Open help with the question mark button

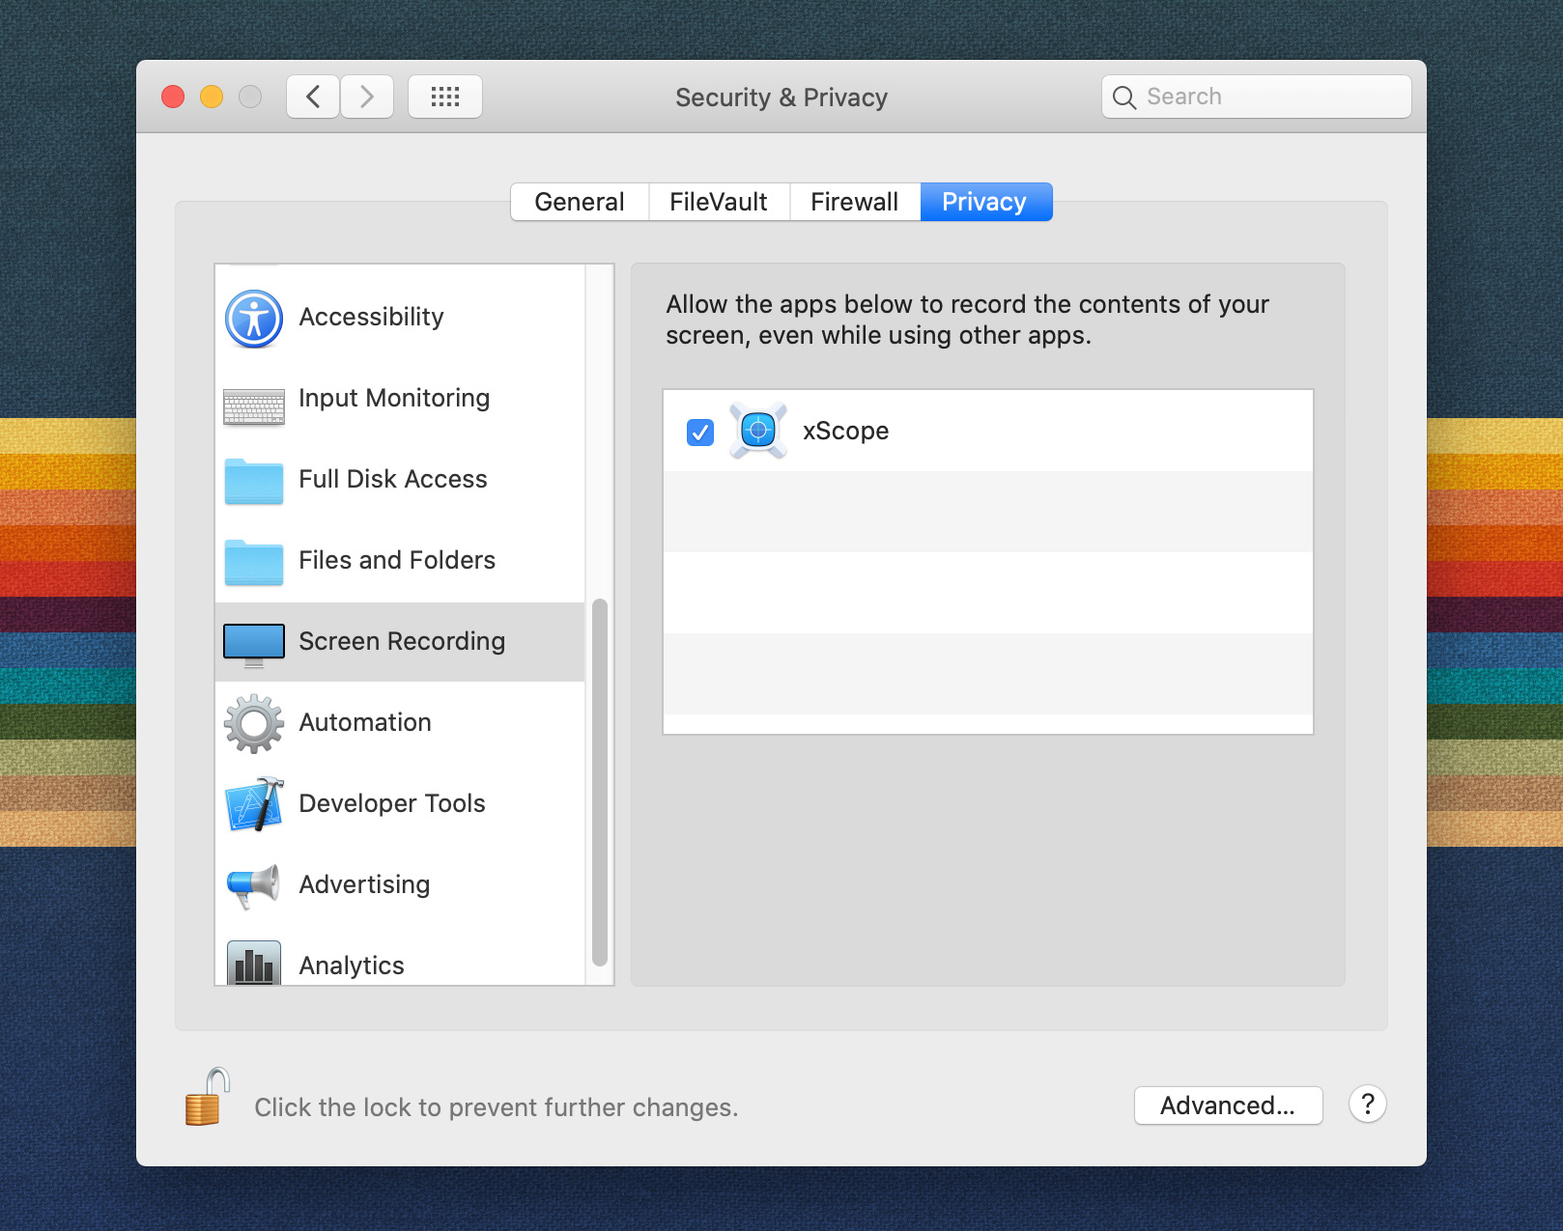pos(1367,1104)
